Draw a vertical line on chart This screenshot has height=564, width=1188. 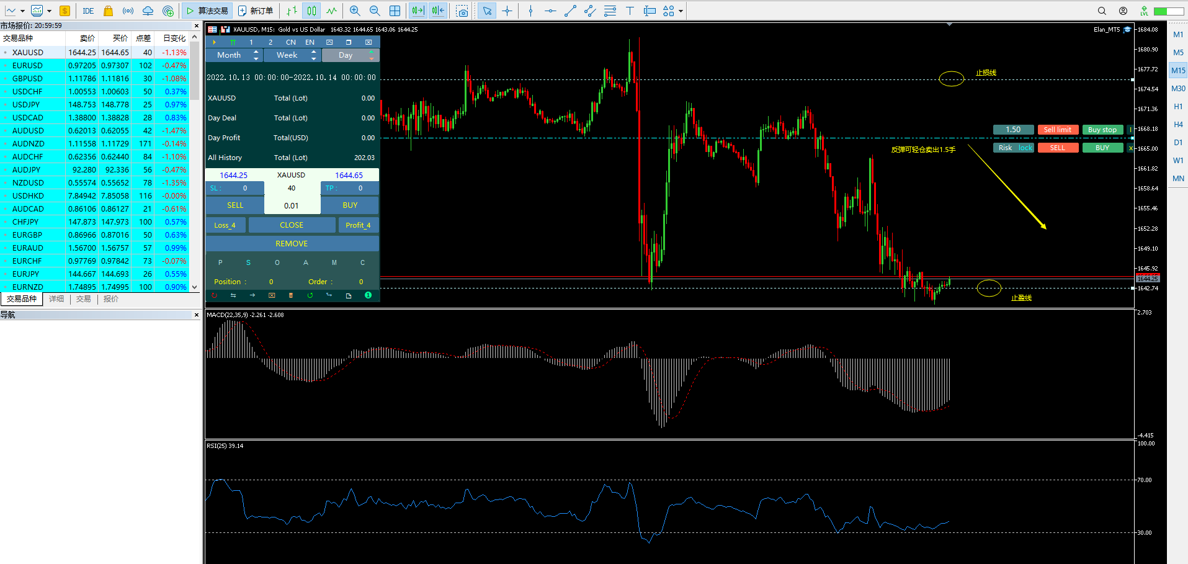pos(530,11)
